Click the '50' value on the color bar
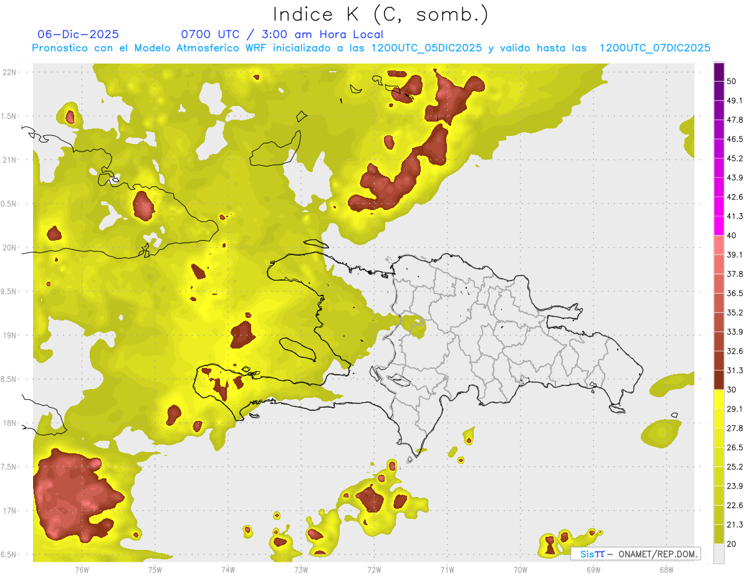748x578 pixels. (732, 81)
